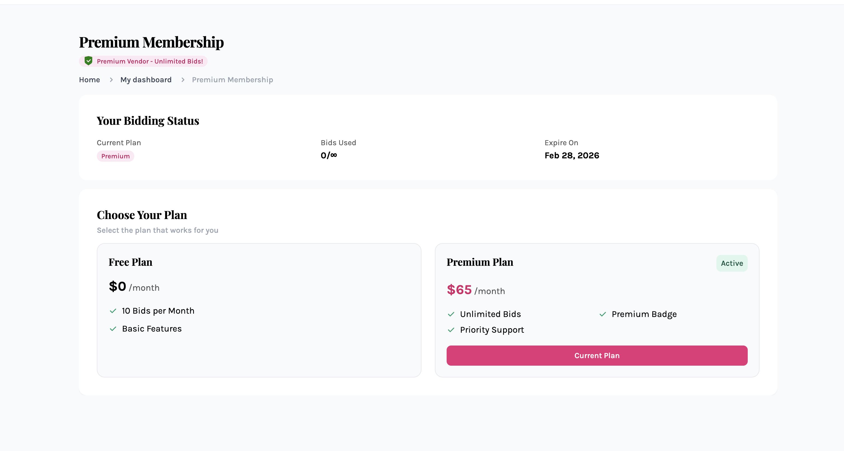
Task: Click checkmark beside Premium Badge
Action: [602, 314]
